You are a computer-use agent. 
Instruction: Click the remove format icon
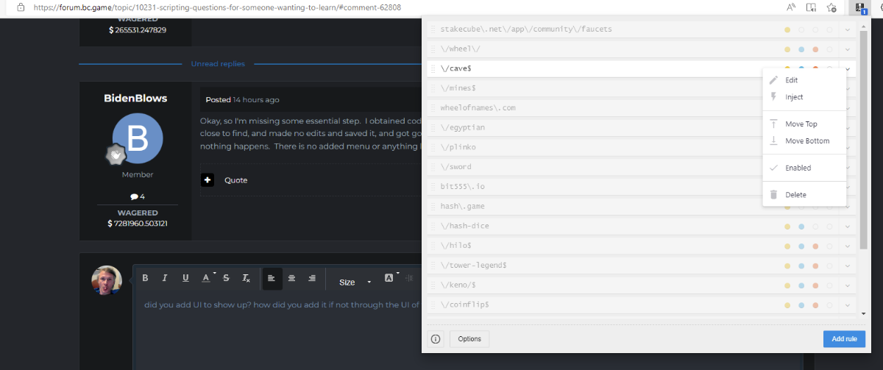point(247,278)
